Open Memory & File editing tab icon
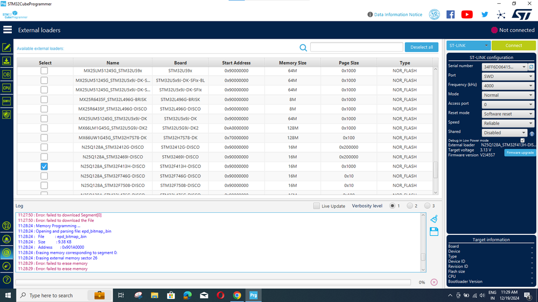 [x=6, y=47]
